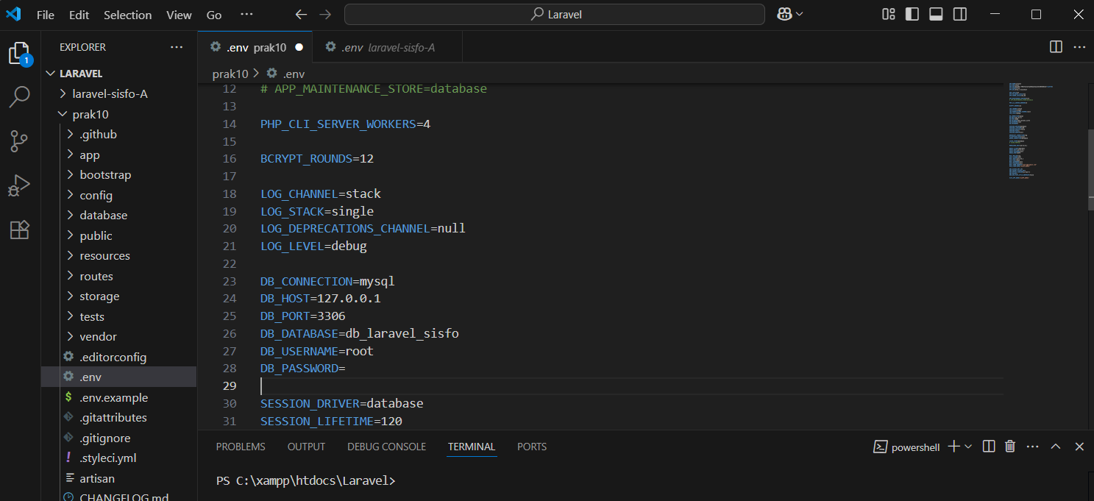
Task: Open the new terminal launch profile dropdown
Action: [968, 447]
